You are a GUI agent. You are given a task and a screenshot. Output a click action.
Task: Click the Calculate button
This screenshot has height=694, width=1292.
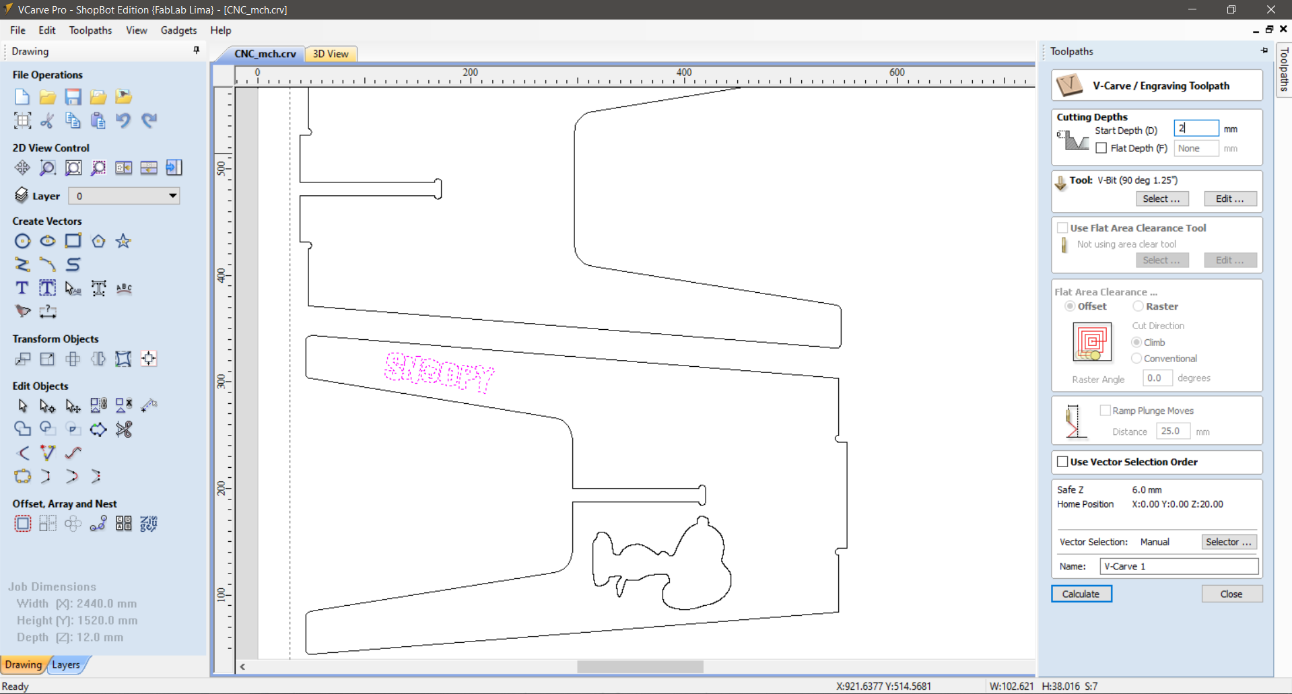click(x=1081, y=594)
